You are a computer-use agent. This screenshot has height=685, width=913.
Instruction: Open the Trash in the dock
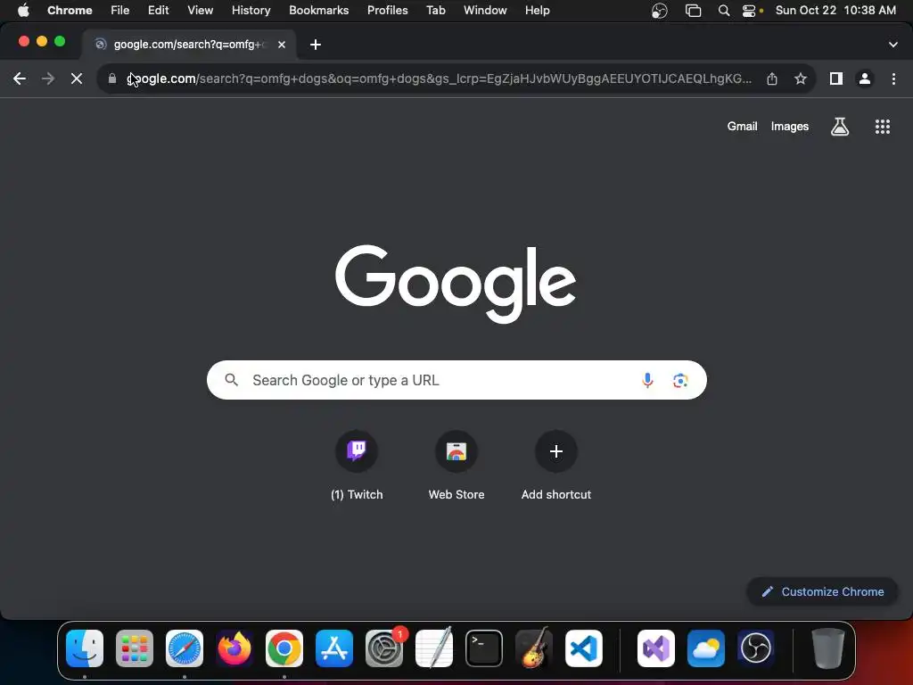[827, 648]
